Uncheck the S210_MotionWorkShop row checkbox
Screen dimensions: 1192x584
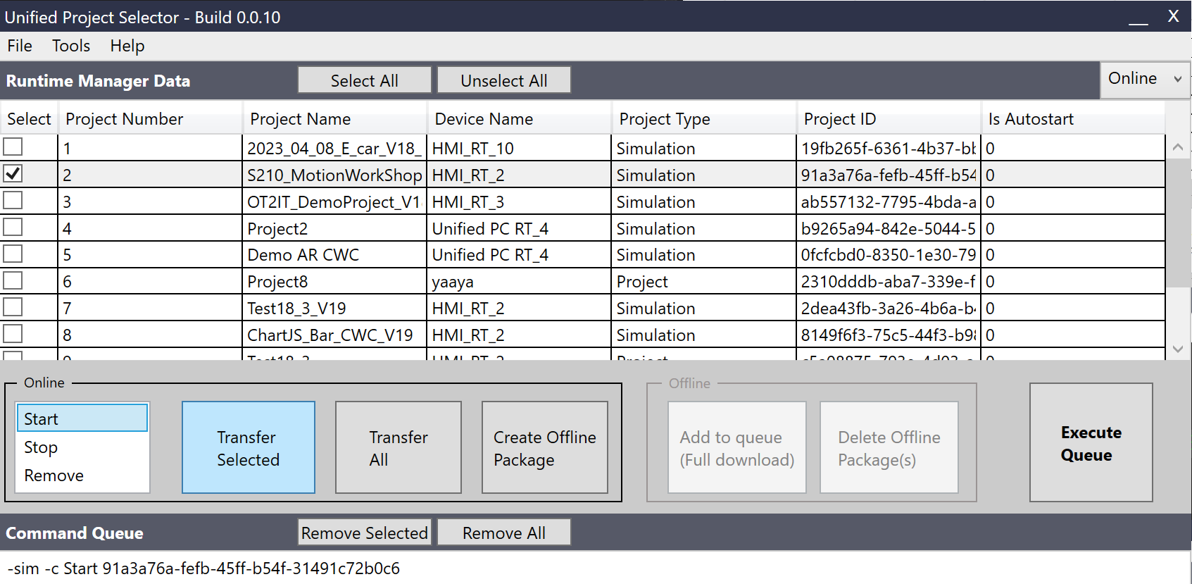[x=13, y=173]
